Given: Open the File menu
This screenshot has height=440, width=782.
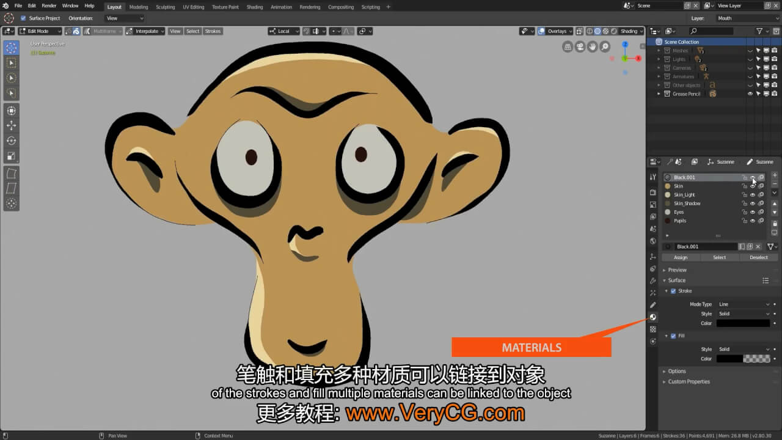Looking at the screenshot, I should click(18, 5).
